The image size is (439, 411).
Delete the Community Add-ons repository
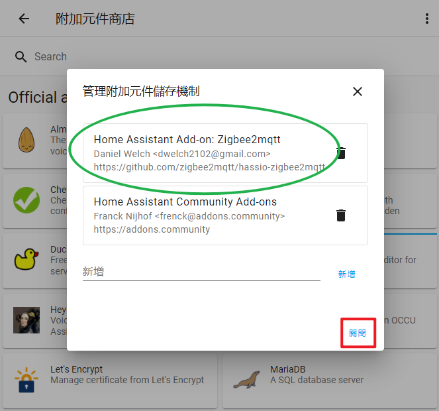point(341,215)
